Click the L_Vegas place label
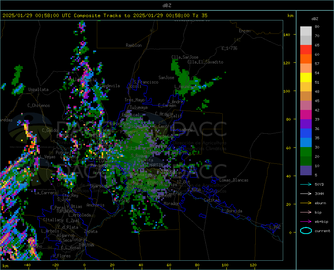The height and width of the screenshot is (270, 334). coord(48,157)
